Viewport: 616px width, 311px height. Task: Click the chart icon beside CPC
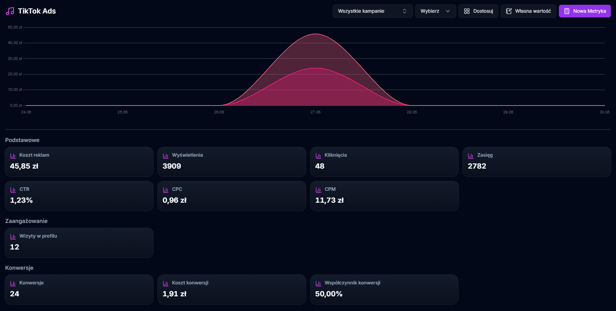point(167,189)
